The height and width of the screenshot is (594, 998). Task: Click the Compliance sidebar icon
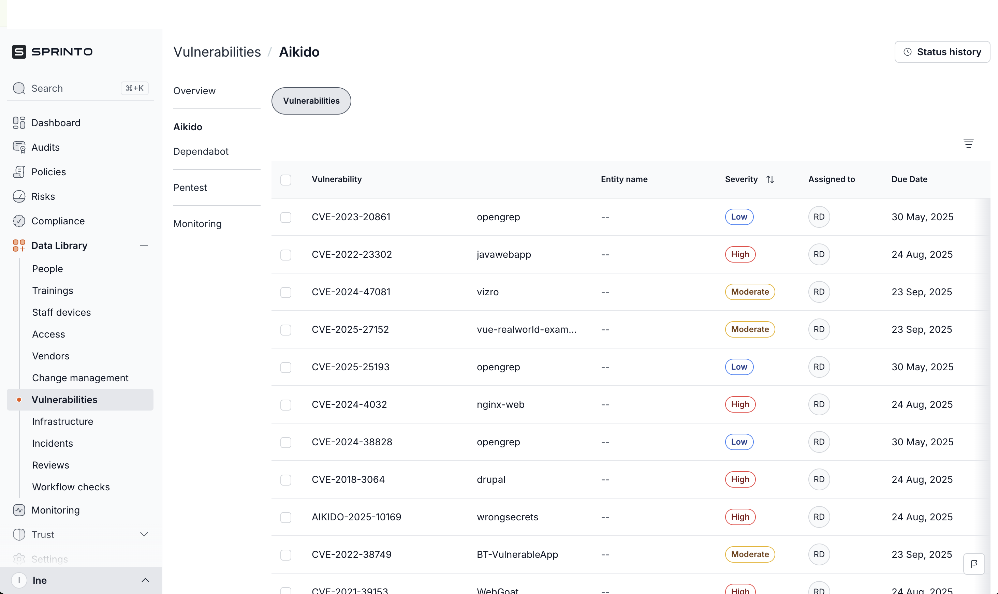[x=19, y=221]
